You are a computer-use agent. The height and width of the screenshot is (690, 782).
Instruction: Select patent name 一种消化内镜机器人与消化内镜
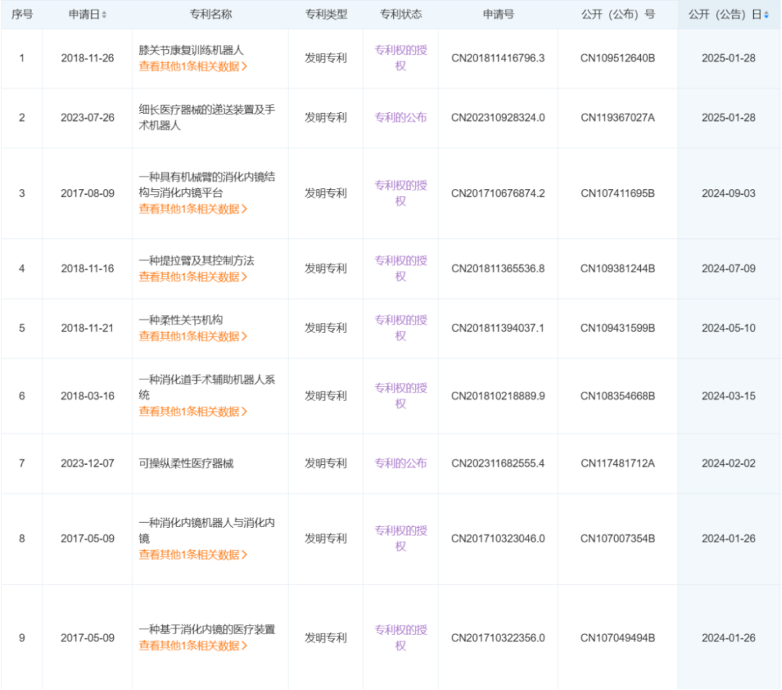(x=207, y=531)
